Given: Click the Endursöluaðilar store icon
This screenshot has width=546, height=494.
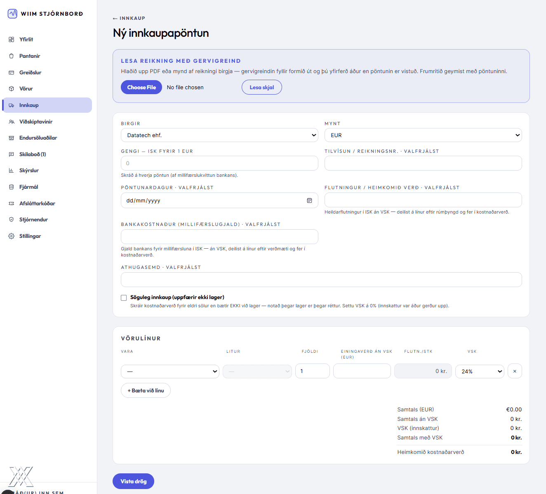Looking at the screenshot, I should point(12,138).
